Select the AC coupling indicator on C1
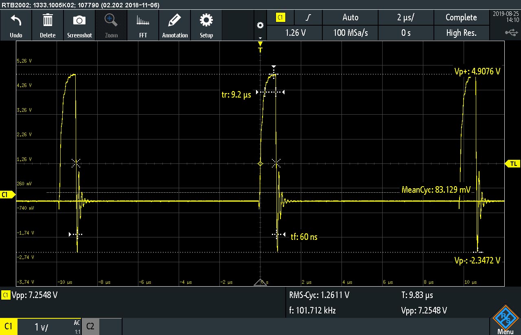The width and height of the screenshot is (521, 335). 77,323
